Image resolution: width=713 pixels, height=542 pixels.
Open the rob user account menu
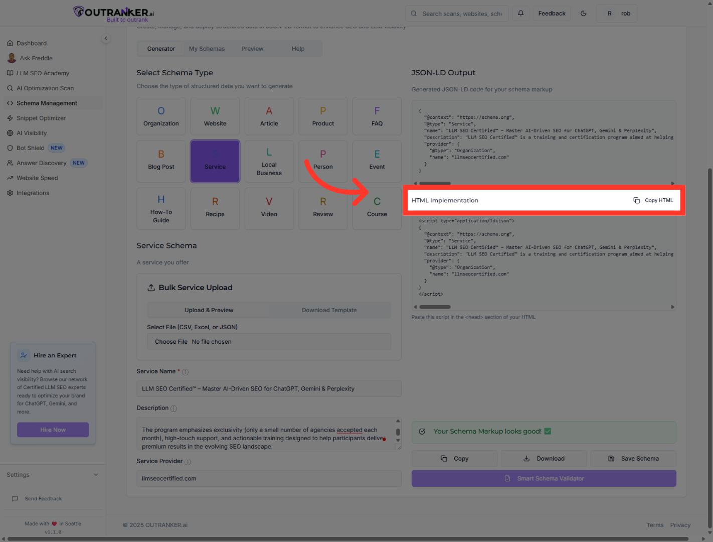[617, 14]
